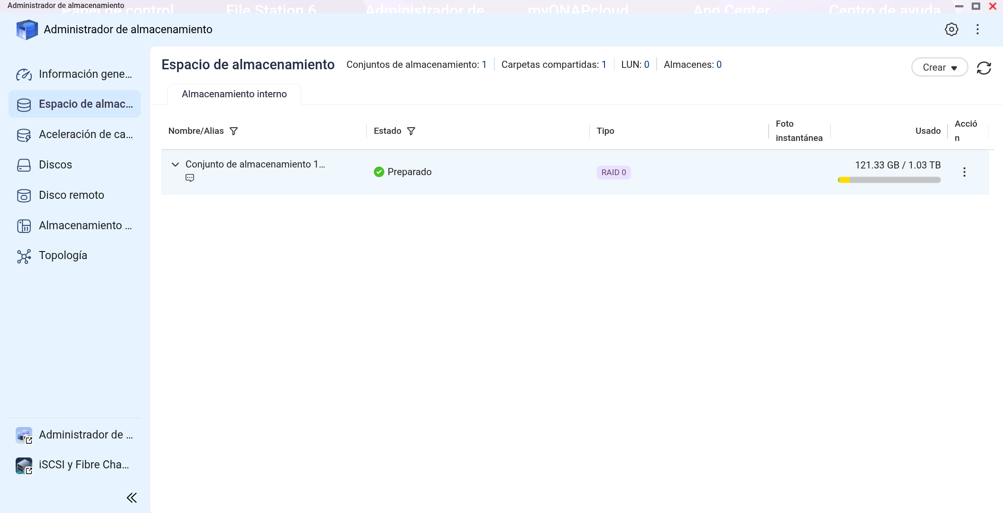Open the storage manager settings gear
1003x513 pixels.
(951, 29)
